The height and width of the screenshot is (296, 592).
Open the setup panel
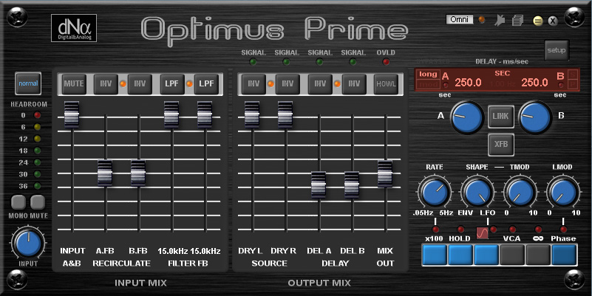point(556,50)
